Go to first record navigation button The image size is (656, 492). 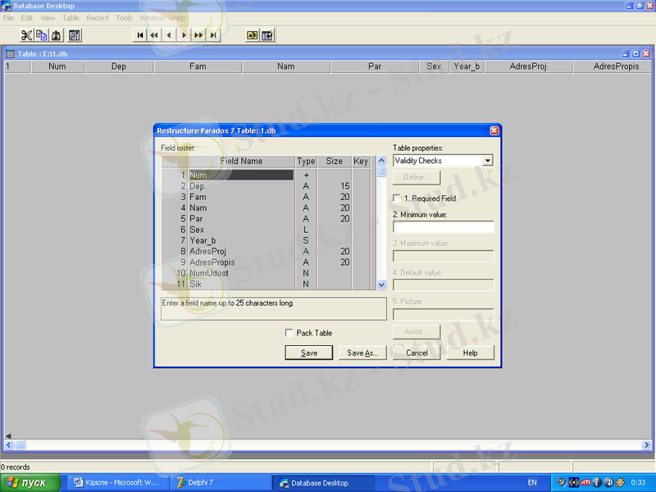(139, 35)
